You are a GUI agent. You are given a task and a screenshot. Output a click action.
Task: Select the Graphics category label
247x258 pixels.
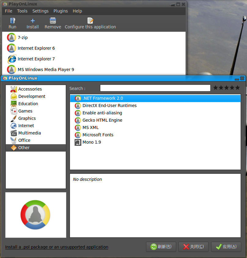(x=27, y=118)
